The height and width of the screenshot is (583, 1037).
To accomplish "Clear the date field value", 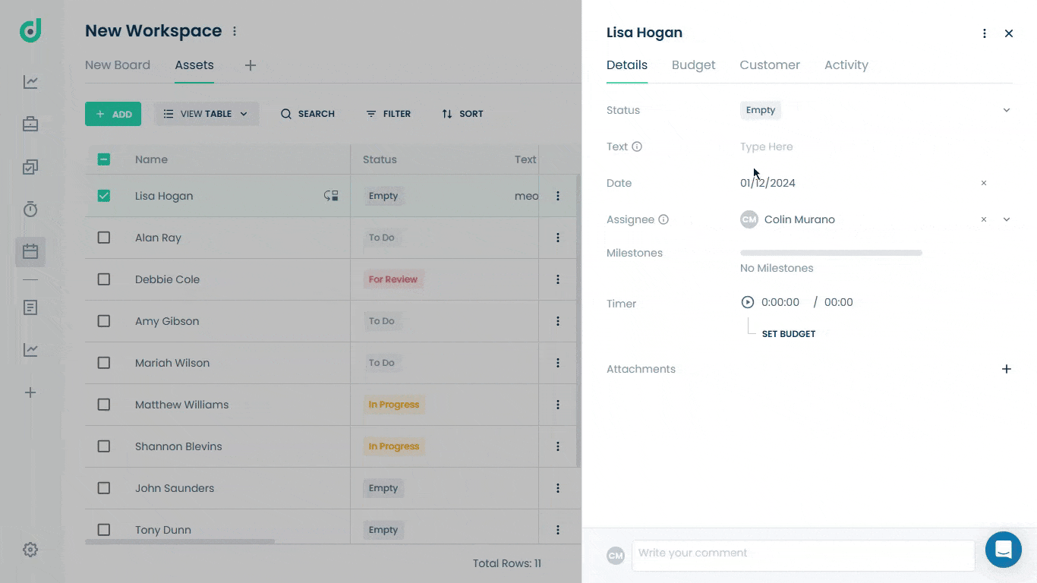I will pyautogui.click(x=984, y=183).
